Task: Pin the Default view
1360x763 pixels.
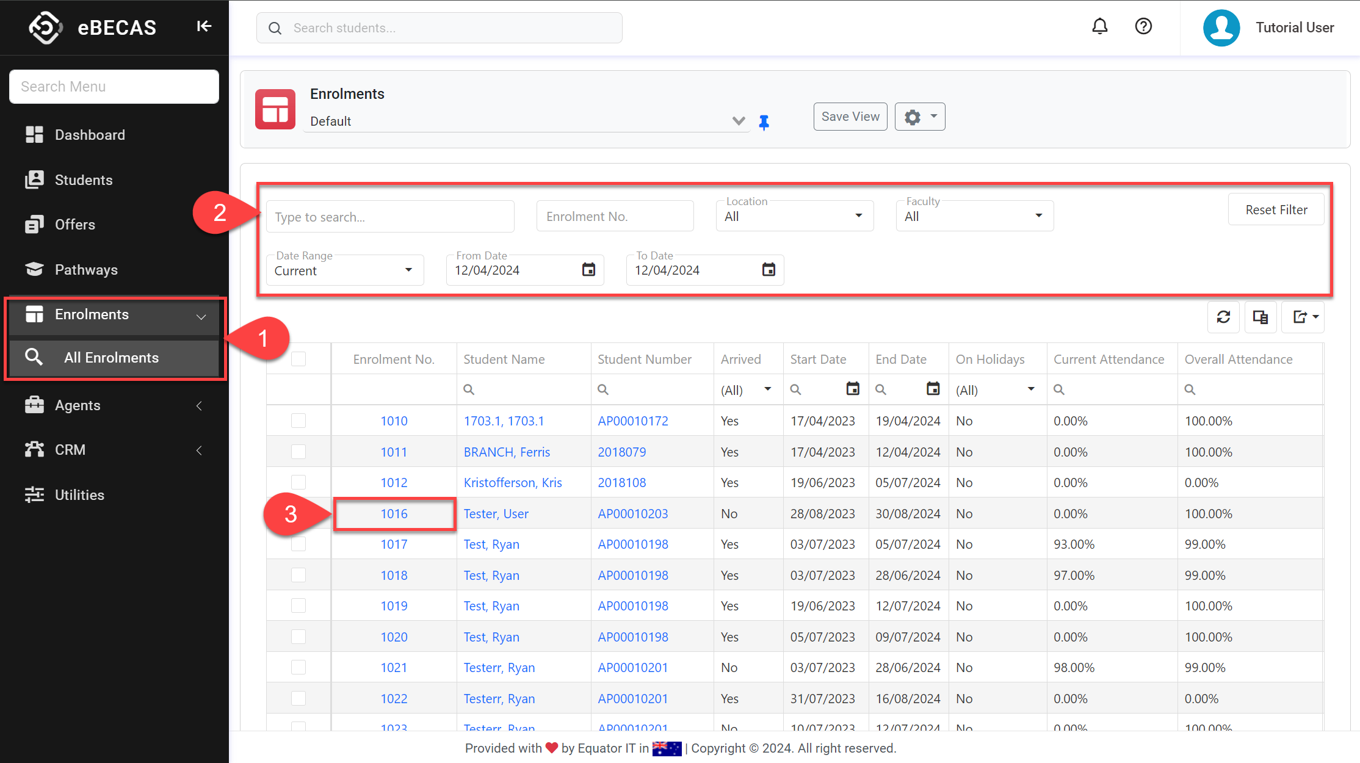Action: tap(764, 122)
